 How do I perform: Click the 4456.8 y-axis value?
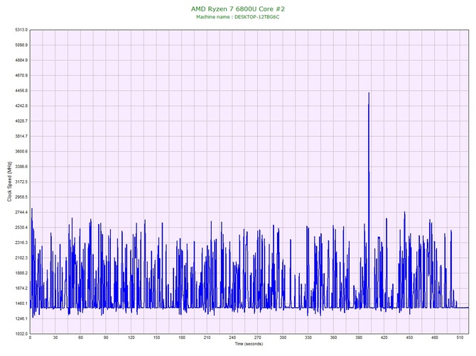coord(21,91)
